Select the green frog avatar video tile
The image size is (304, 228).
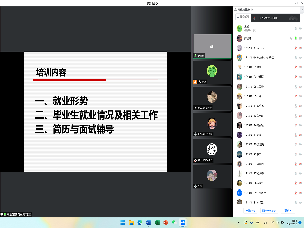point(212,72)
